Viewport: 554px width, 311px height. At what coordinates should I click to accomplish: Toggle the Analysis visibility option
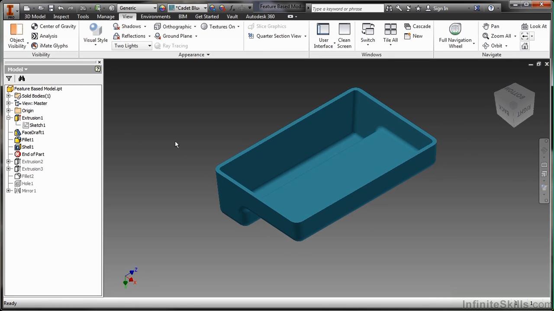pos(44,36)
